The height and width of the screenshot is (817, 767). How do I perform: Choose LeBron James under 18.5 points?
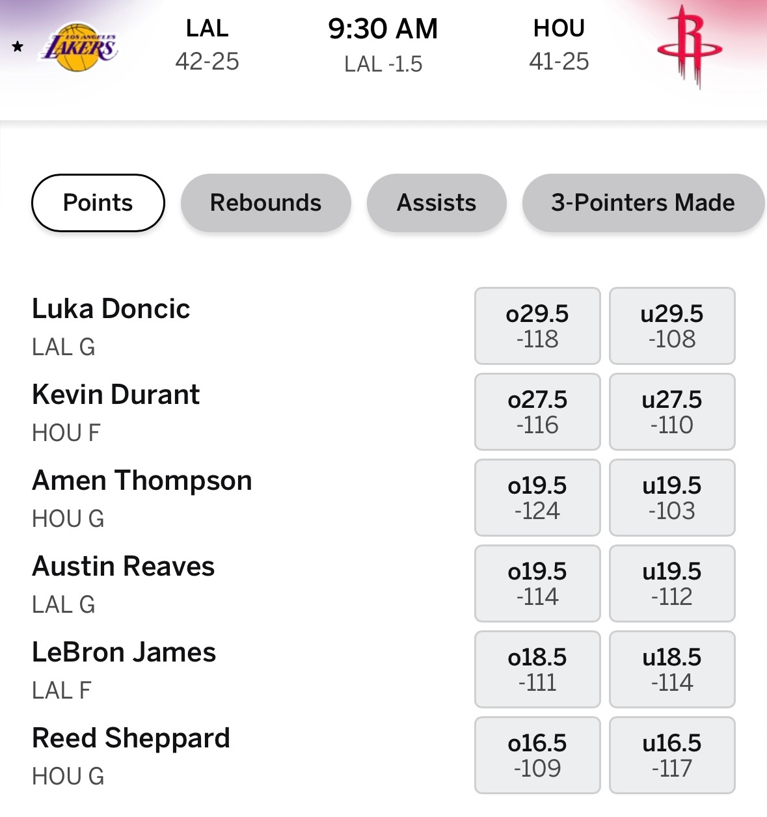coord(672,669)
